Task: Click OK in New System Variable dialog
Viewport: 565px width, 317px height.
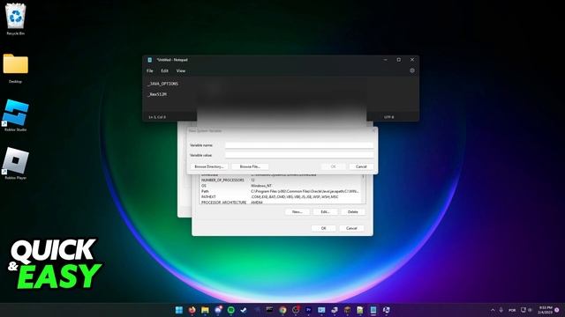Action: [x=333, y=166]
